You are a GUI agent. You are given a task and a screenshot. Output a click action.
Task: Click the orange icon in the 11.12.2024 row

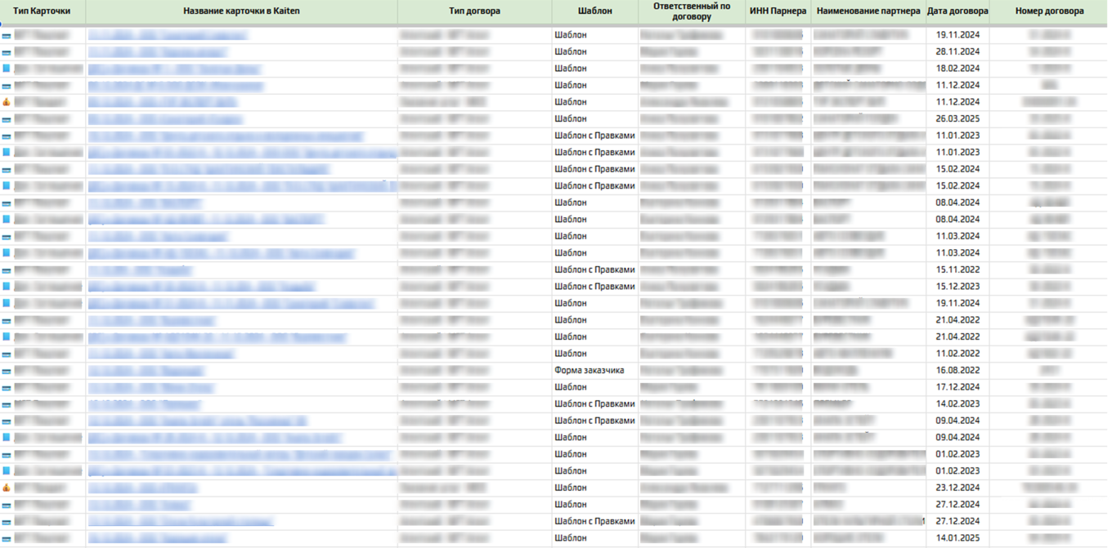(7, 102)
